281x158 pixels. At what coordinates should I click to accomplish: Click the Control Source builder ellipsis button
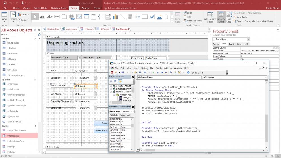pos(277,48)
